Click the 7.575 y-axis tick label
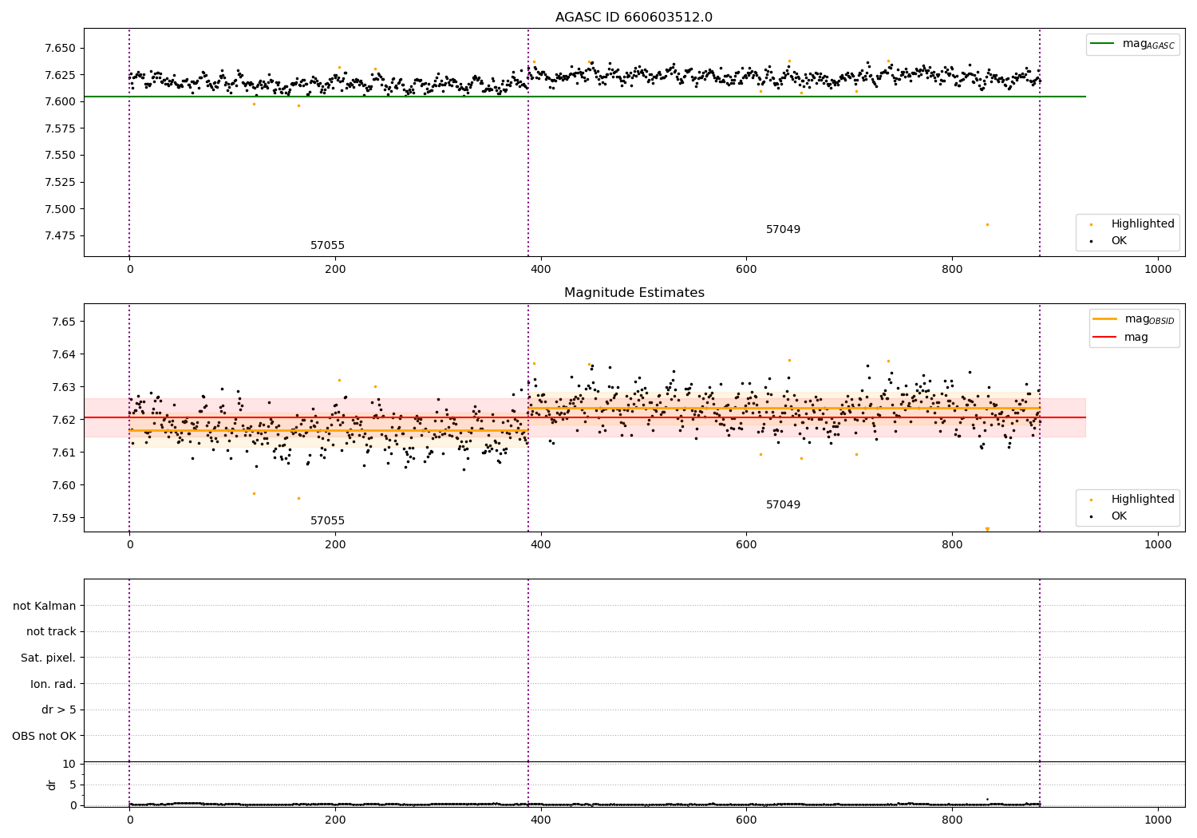The image size is (1197, 838). (60, 128)
